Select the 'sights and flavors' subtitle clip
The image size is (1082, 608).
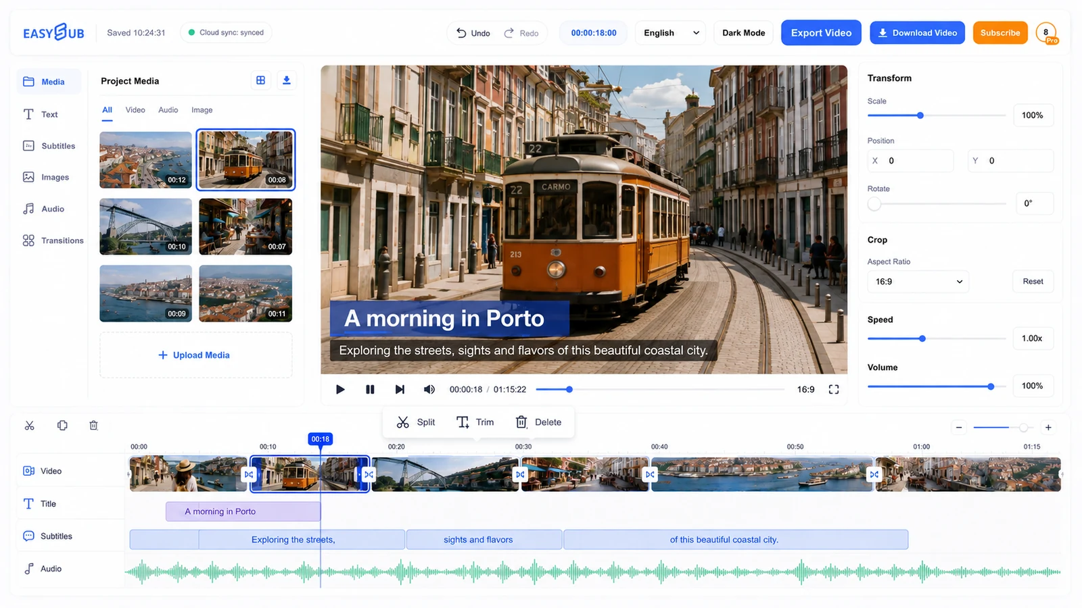tap(484, 540)
